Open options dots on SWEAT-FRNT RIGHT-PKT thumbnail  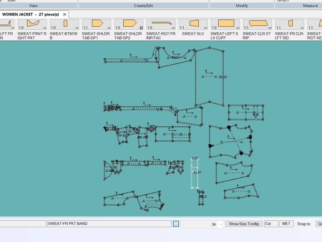tap(44, 27)
